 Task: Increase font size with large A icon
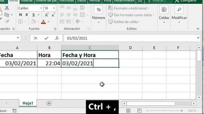click(47, 15)
